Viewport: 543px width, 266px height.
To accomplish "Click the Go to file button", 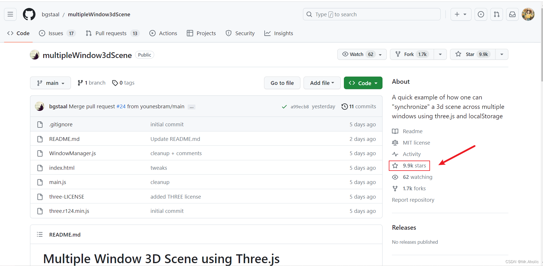I will click(282, 83).
